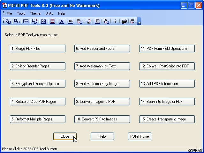Viewport: 204px width, 153px height.
Task: Choose '7. Add Watermark by Text'
Action: [102, 66]
